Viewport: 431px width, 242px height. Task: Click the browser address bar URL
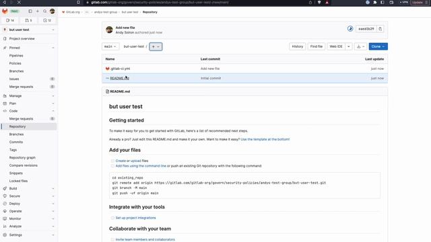click(x=160, y=3)
